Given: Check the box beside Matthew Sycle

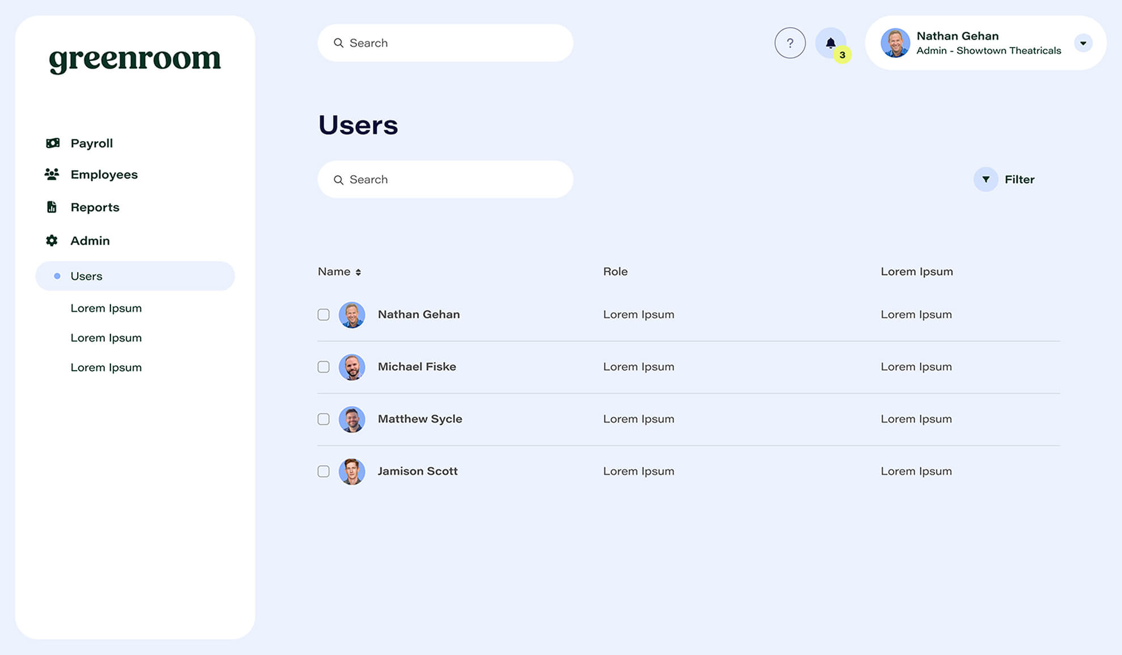Looking at the screenshot, I should [324, 419].
